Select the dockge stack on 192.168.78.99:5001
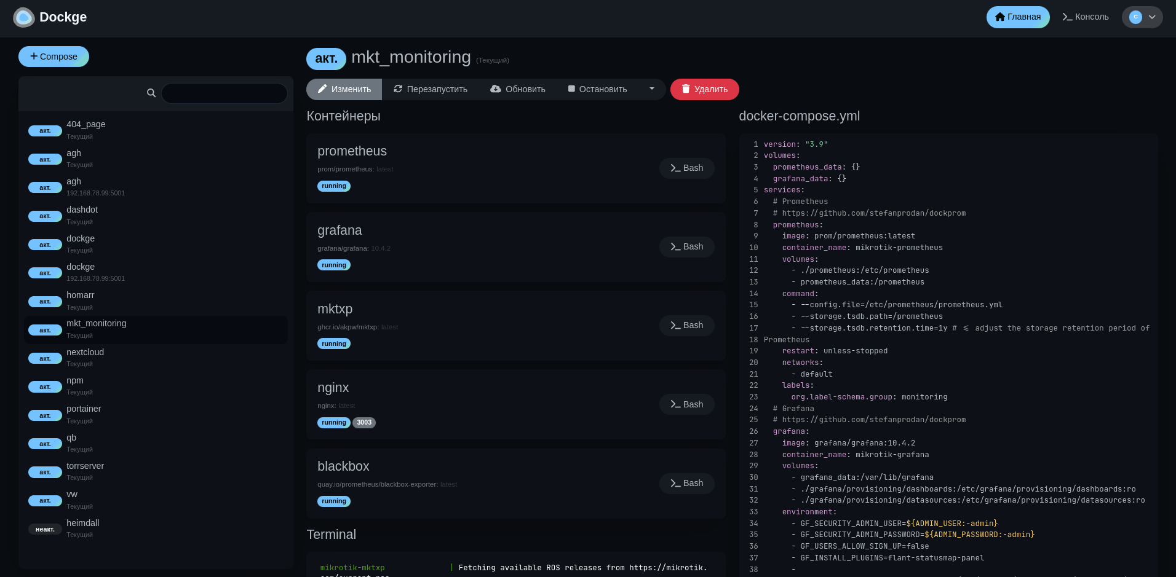The width and height of the screenshot is (1176, 577). click(156, 272)
